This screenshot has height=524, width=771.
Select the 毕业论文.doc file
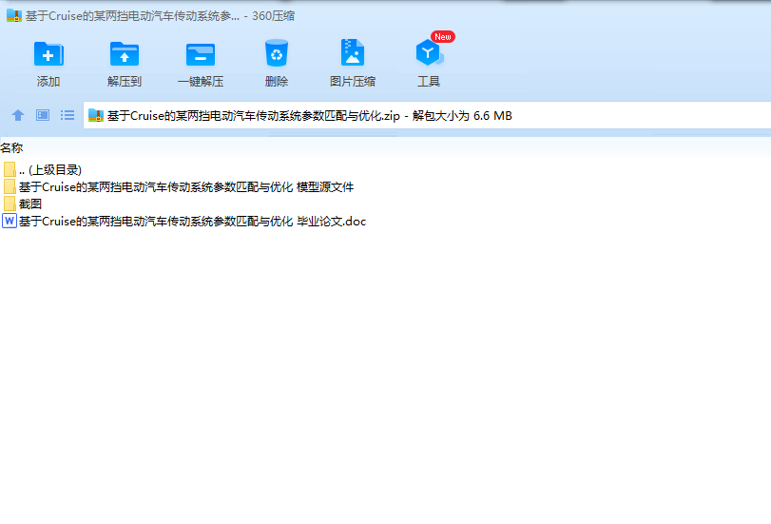pyautogui.click(x=183, y=221)
